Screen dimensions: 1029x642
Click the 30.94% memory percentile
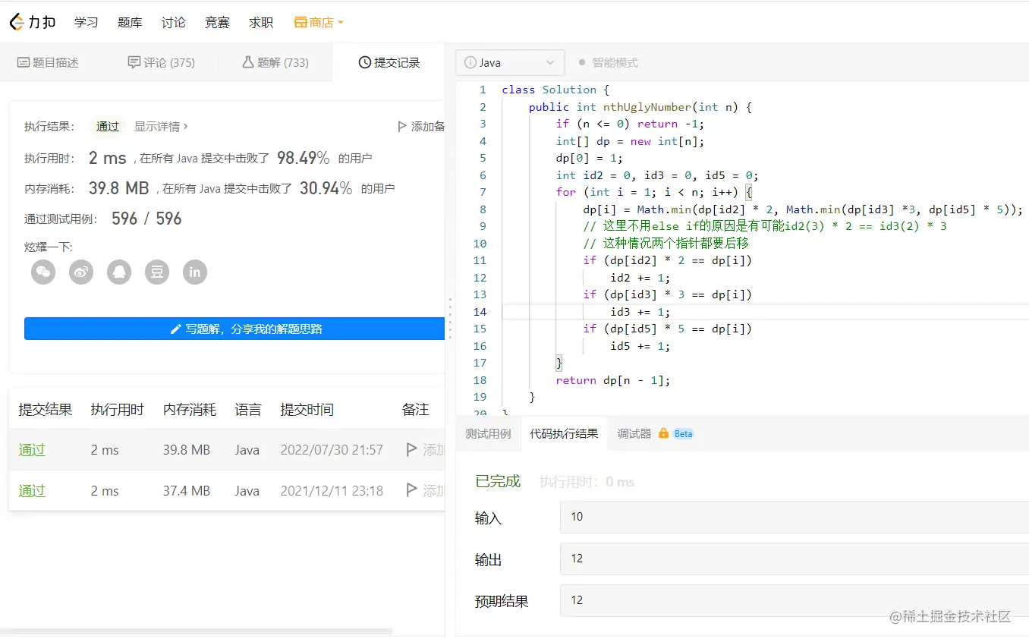point(326,188)
